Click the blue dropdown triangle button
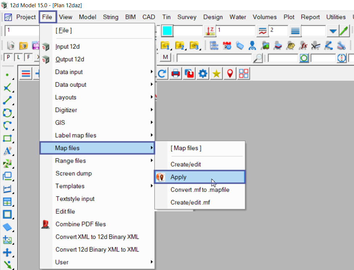354x270 pixels. (333, 31)
